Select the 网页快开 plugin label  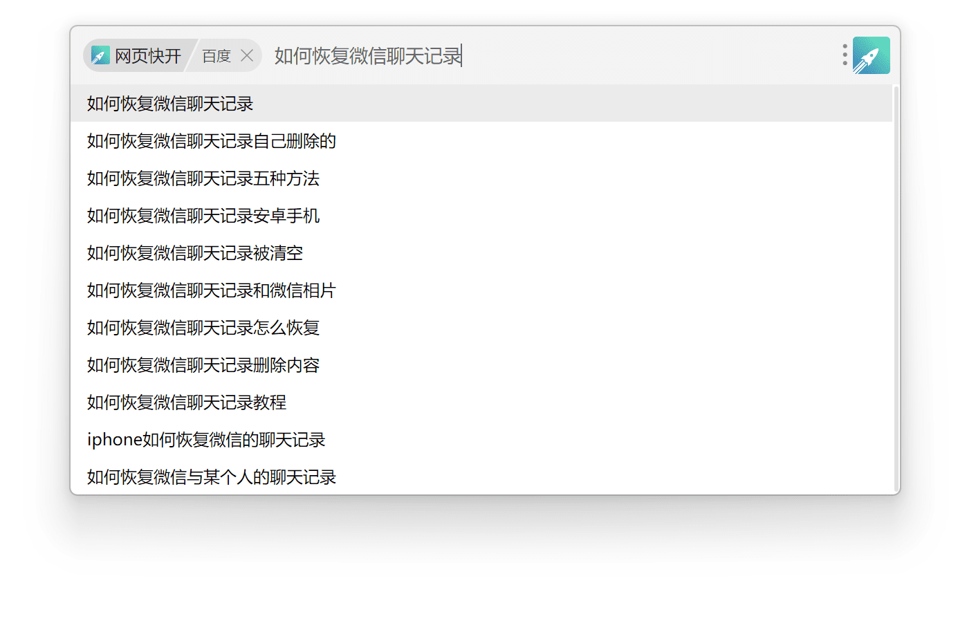coord(148,55)
